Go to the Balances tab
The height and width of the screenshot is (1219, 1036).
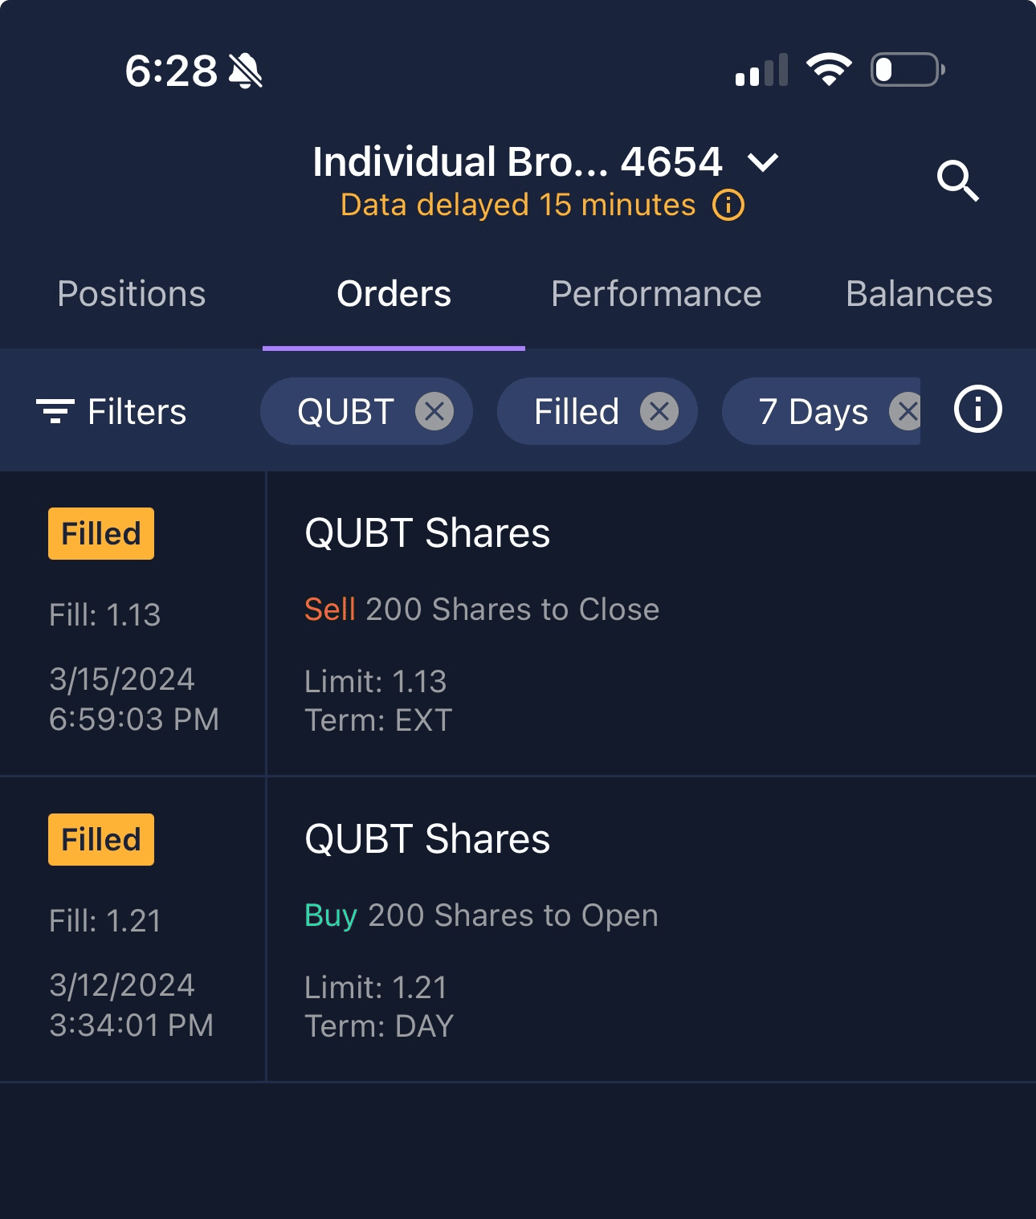click(919, 294)
